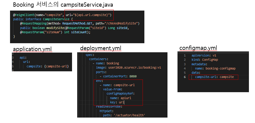The image size is (255, 123).
Task: Click the 'name: booking-configmap' line
Action: click(215, 68)
